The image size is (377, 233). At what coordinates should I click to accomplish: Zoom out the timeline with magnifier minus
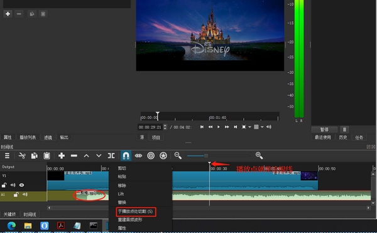(178, 156)
